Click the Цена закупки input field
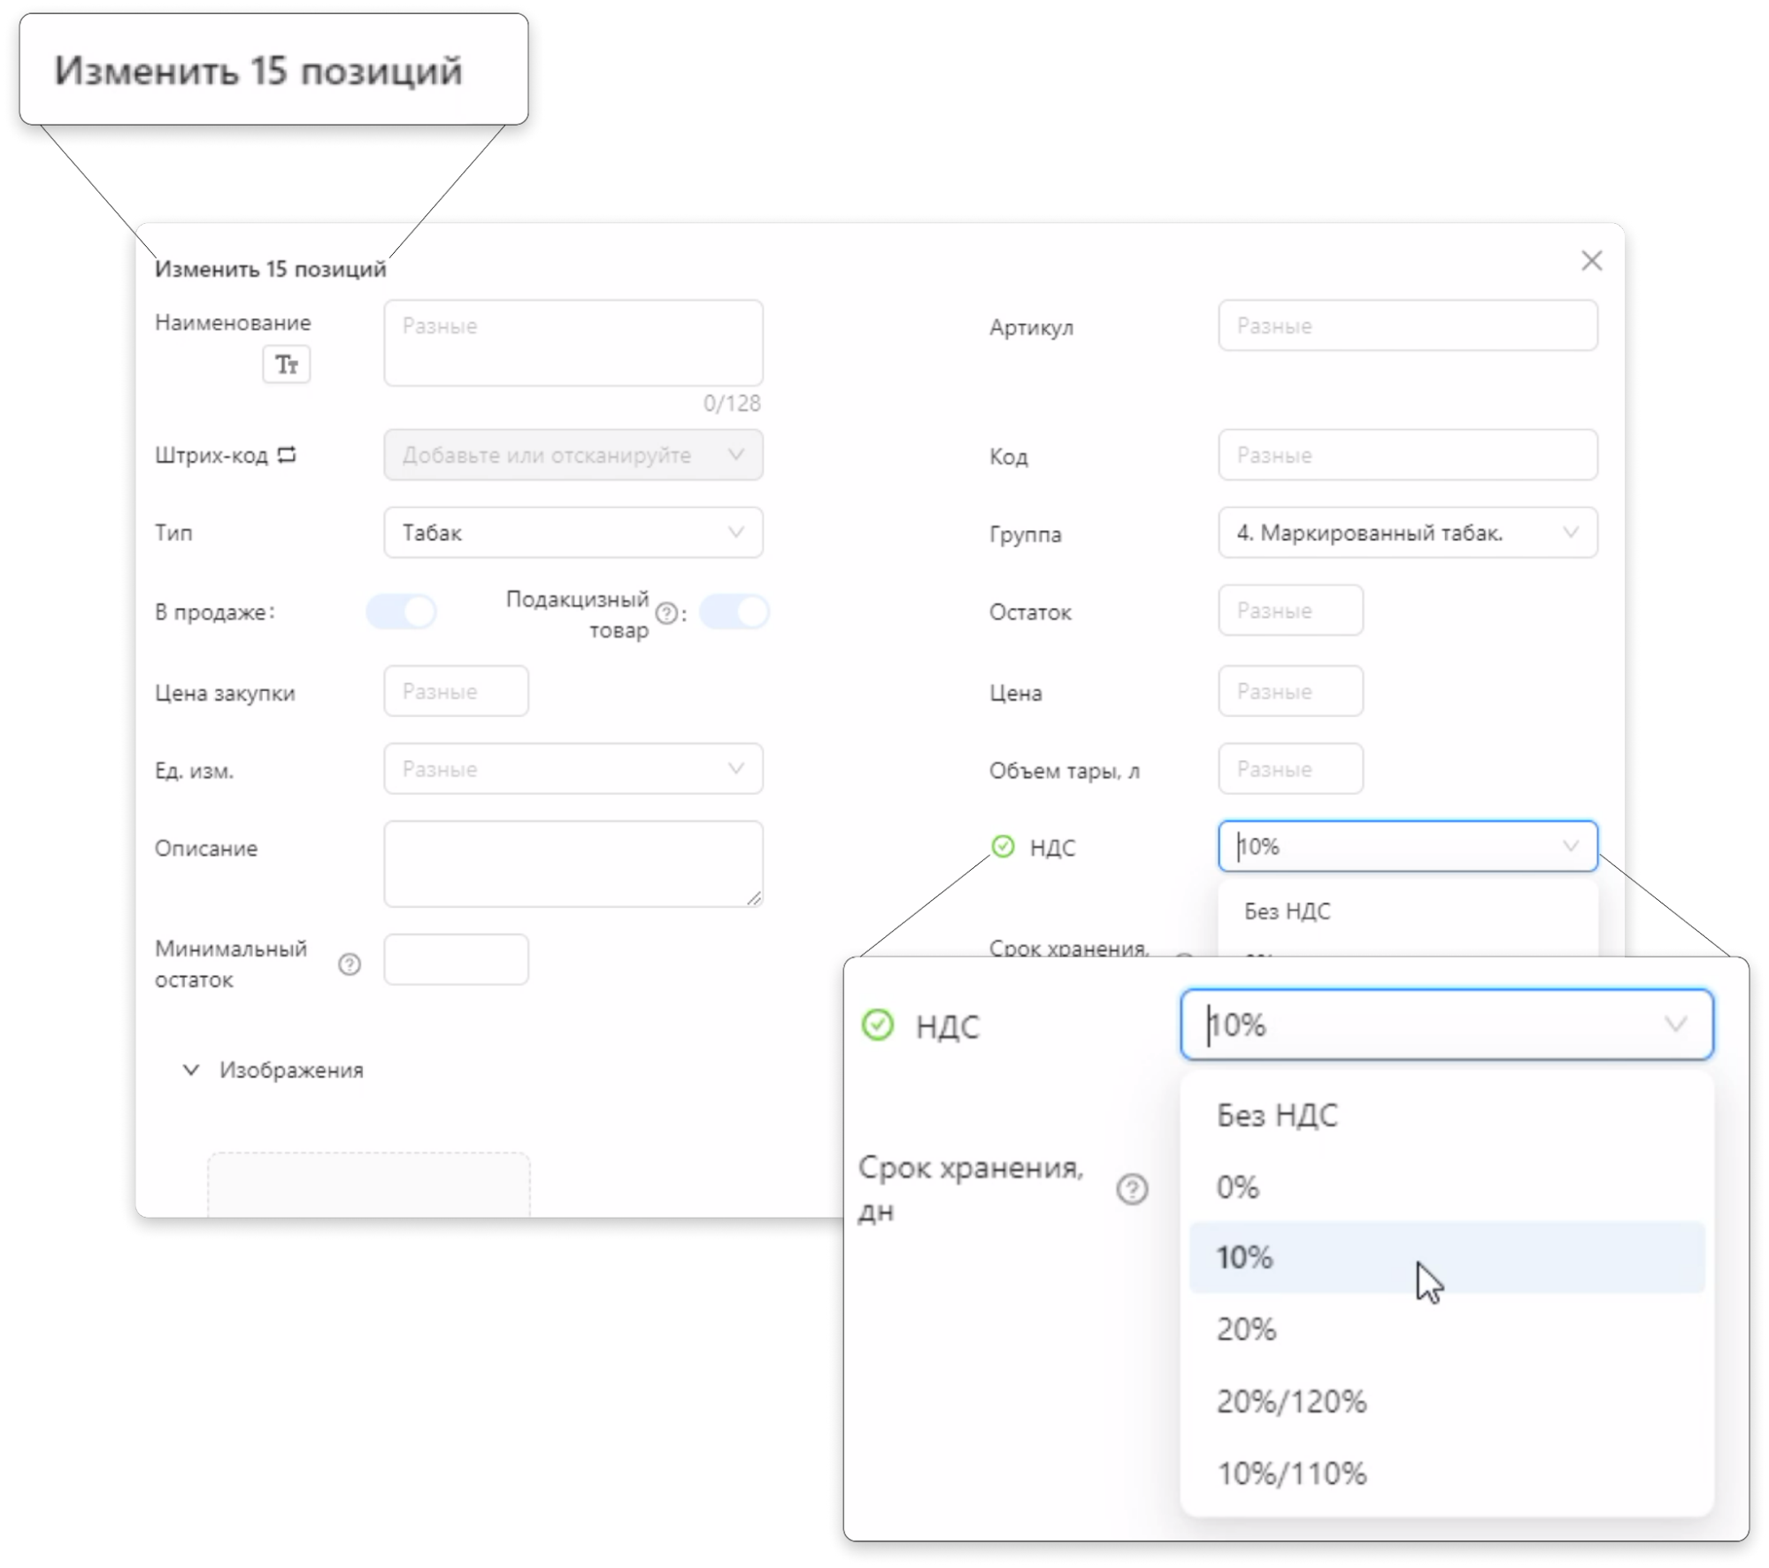 456,691
